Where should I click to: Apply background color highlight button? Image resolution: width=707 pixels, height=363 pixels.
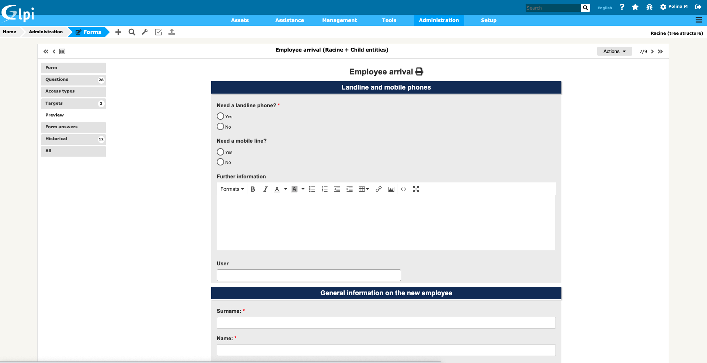pyautogui.click(x=295, y=189)
